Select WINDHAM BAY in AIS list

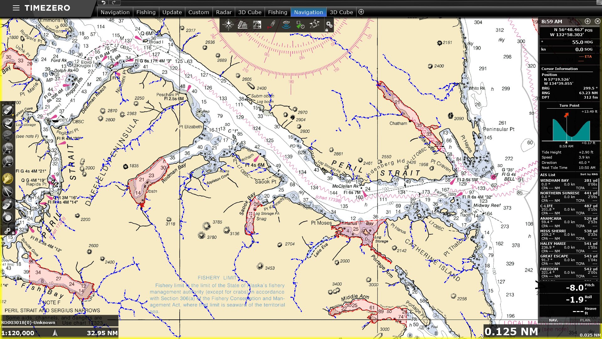click(569, 184)
